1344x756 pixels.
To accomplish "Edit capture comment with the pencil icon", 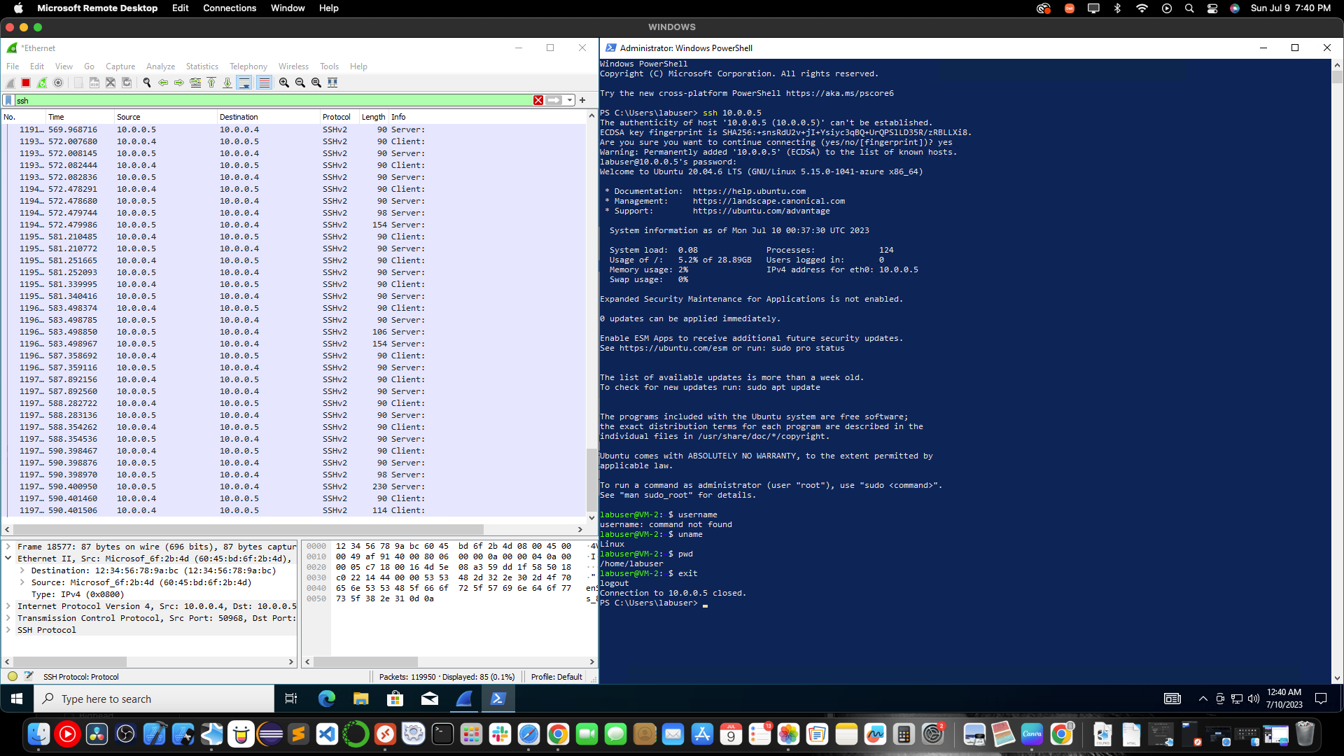I will point(29,676).
